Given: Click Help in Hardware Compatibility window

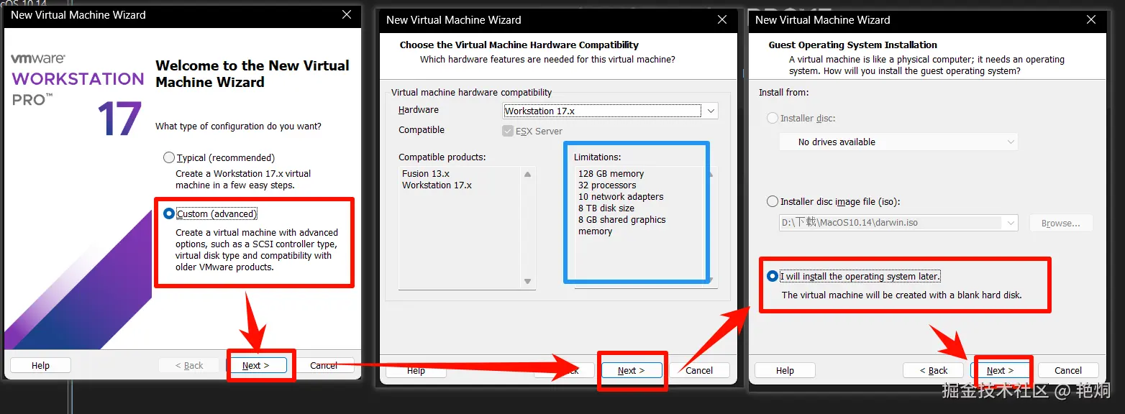Looking at the screenshot, I should (416, 370).
